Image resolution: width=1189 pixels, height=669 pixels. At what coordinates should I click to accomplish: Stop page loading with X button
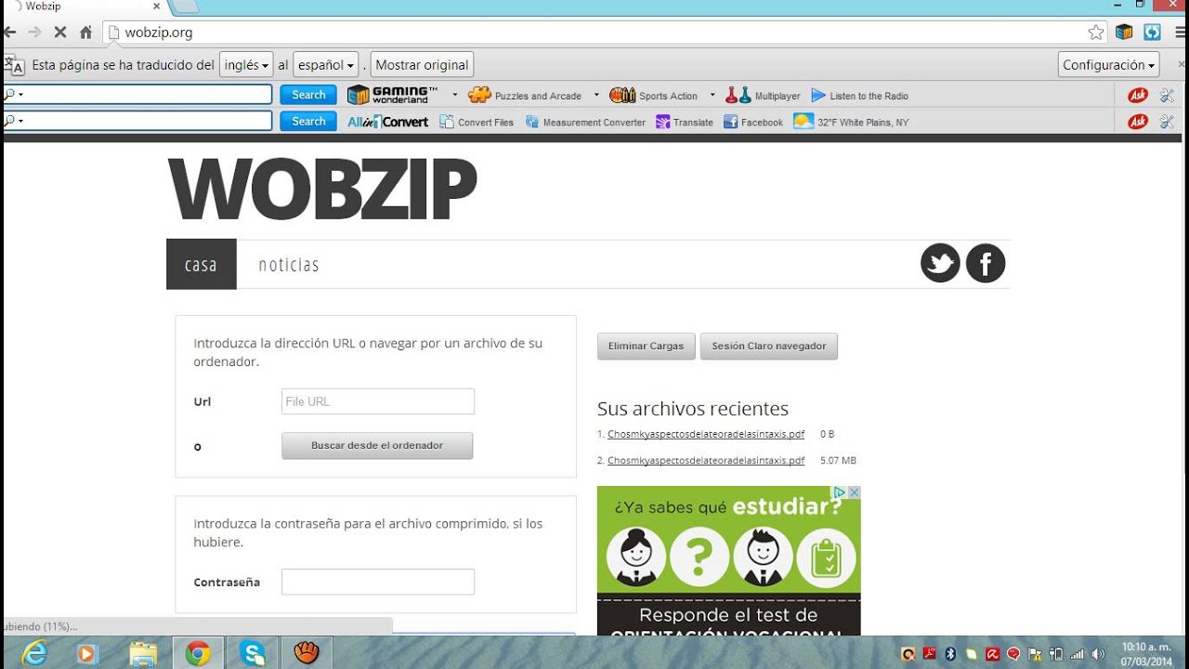point(59,33)
